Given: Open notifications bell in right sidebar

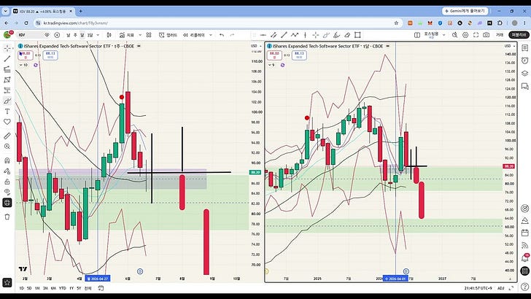Looking at the screenshot, I should [x=525, y=258].
